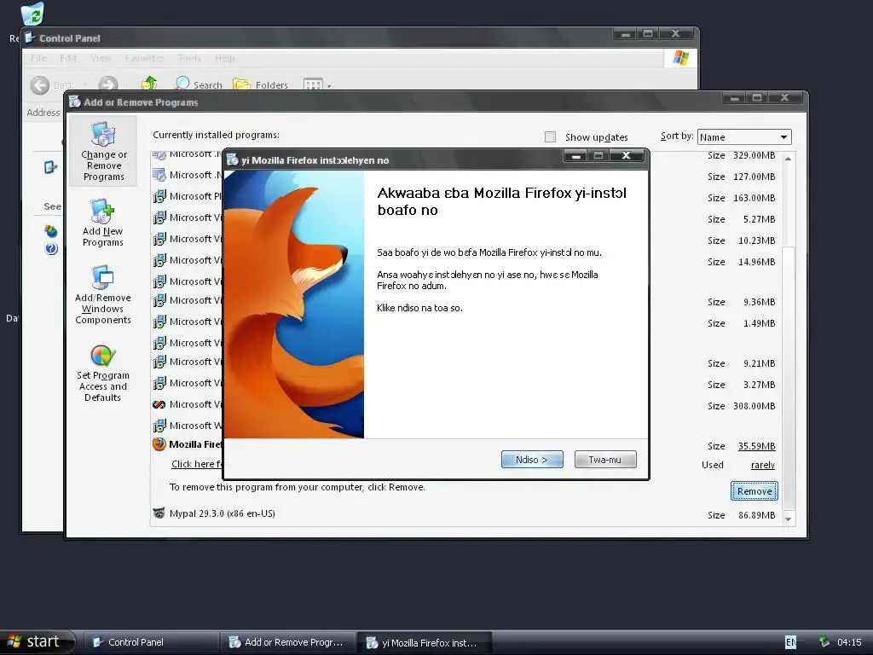Open Tools menu in Control Panel window
The height and width of the screenshot is (655, 873).
189,58
